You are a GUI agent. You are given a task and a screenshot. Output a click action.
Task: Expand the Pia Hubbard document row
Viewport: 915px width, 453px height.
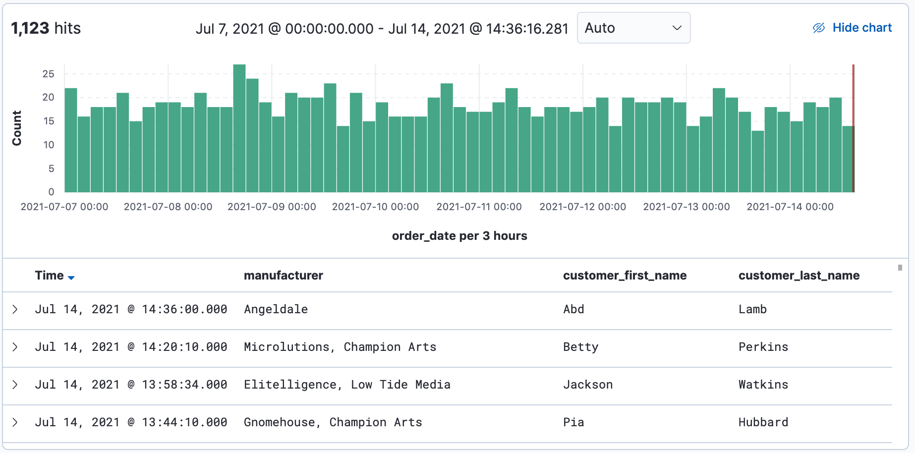(x=15, y=422)
